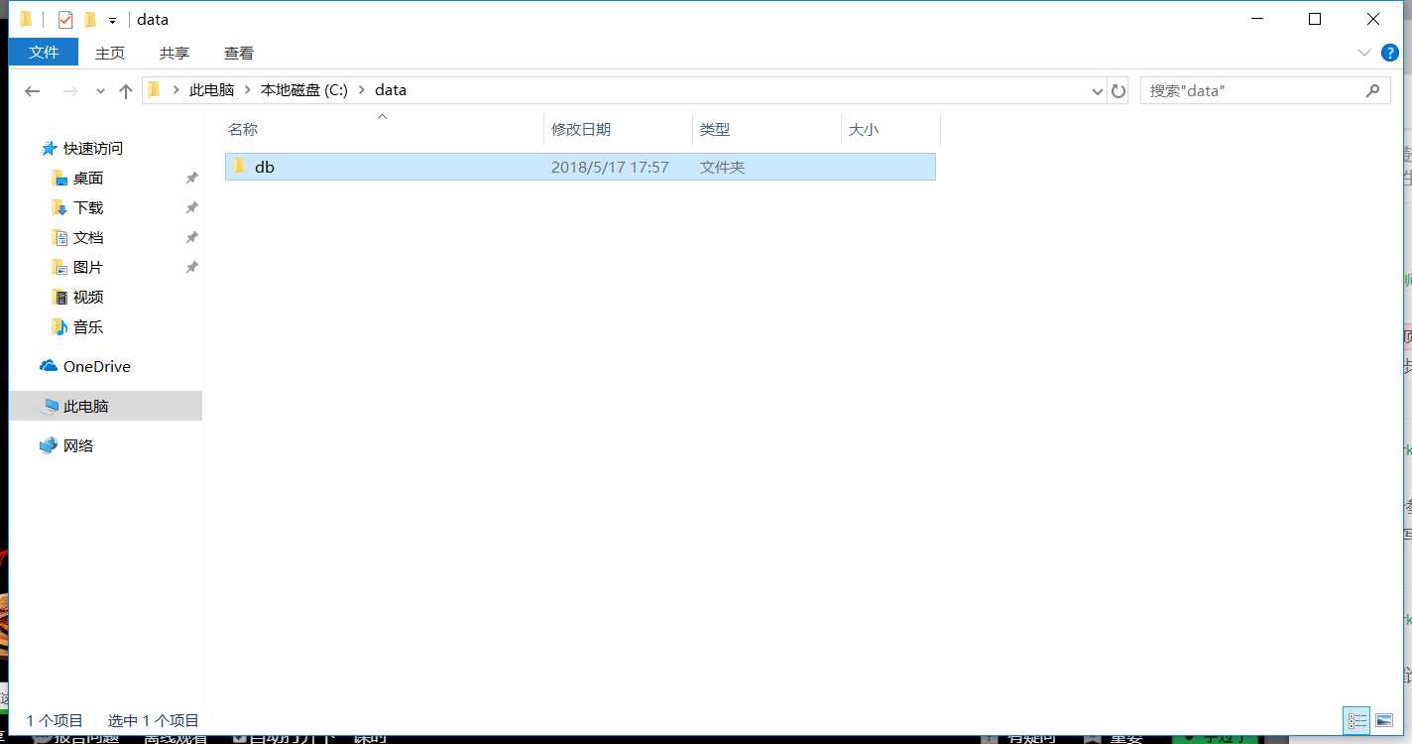Click the db folder name

(265, 167)
